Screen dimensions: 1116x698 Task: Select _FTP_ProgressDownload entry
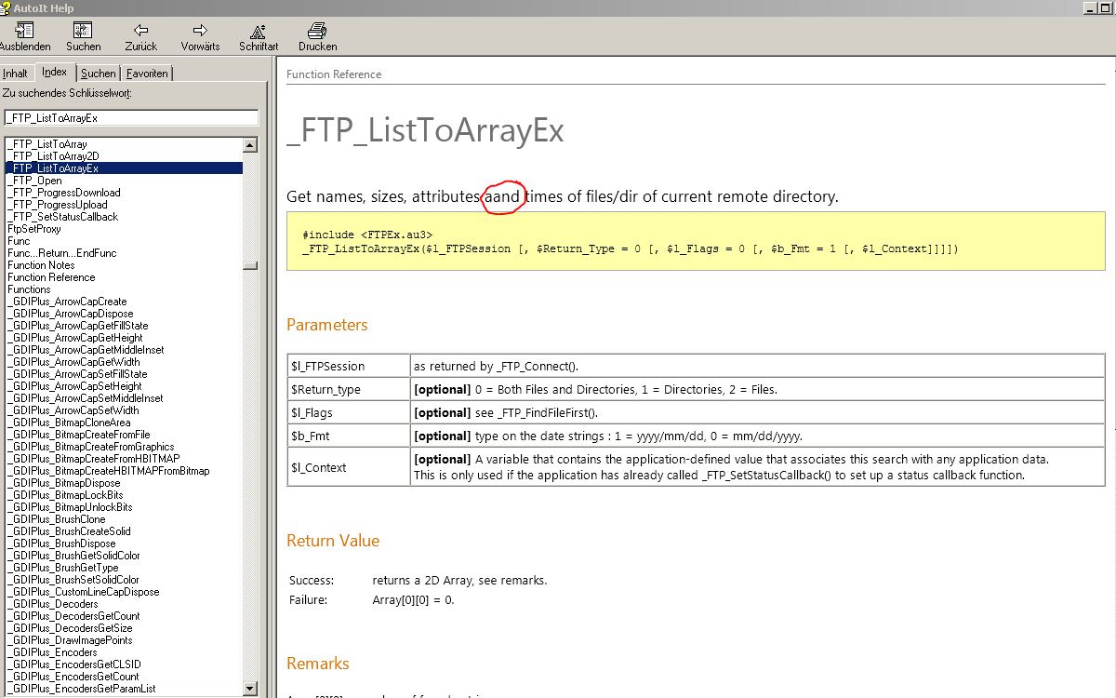(x=64, y=193)
